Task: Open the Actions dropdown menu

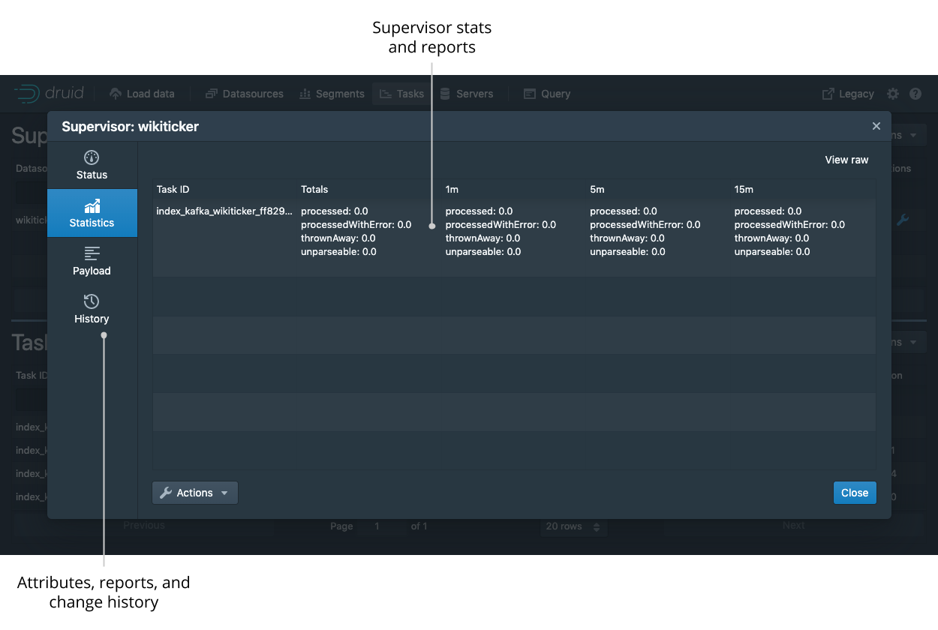Action: [x=195, y=493]
